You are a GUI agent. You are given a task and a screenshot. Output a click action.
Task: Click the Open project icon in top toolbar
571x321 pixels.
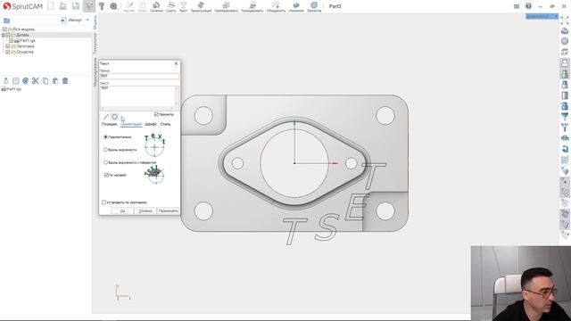[x=63, y=6]
